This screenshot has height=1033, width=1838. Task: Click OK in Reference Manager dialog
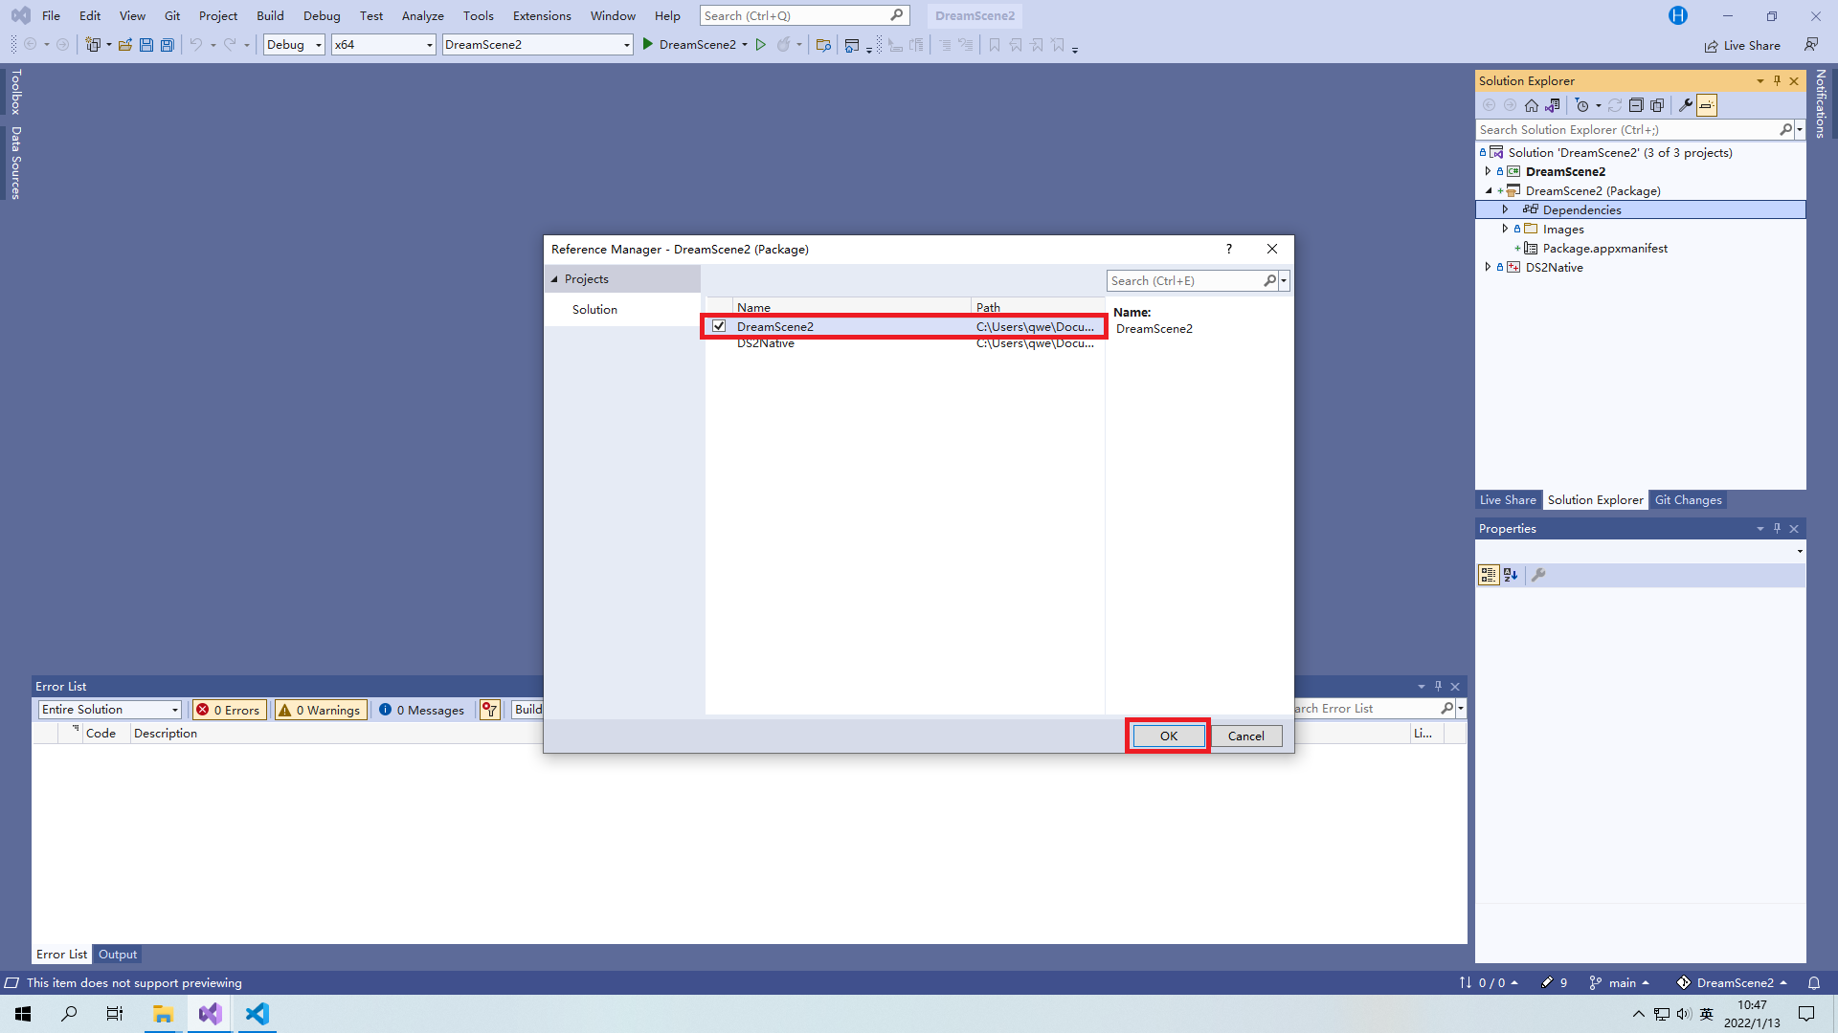1169,736
